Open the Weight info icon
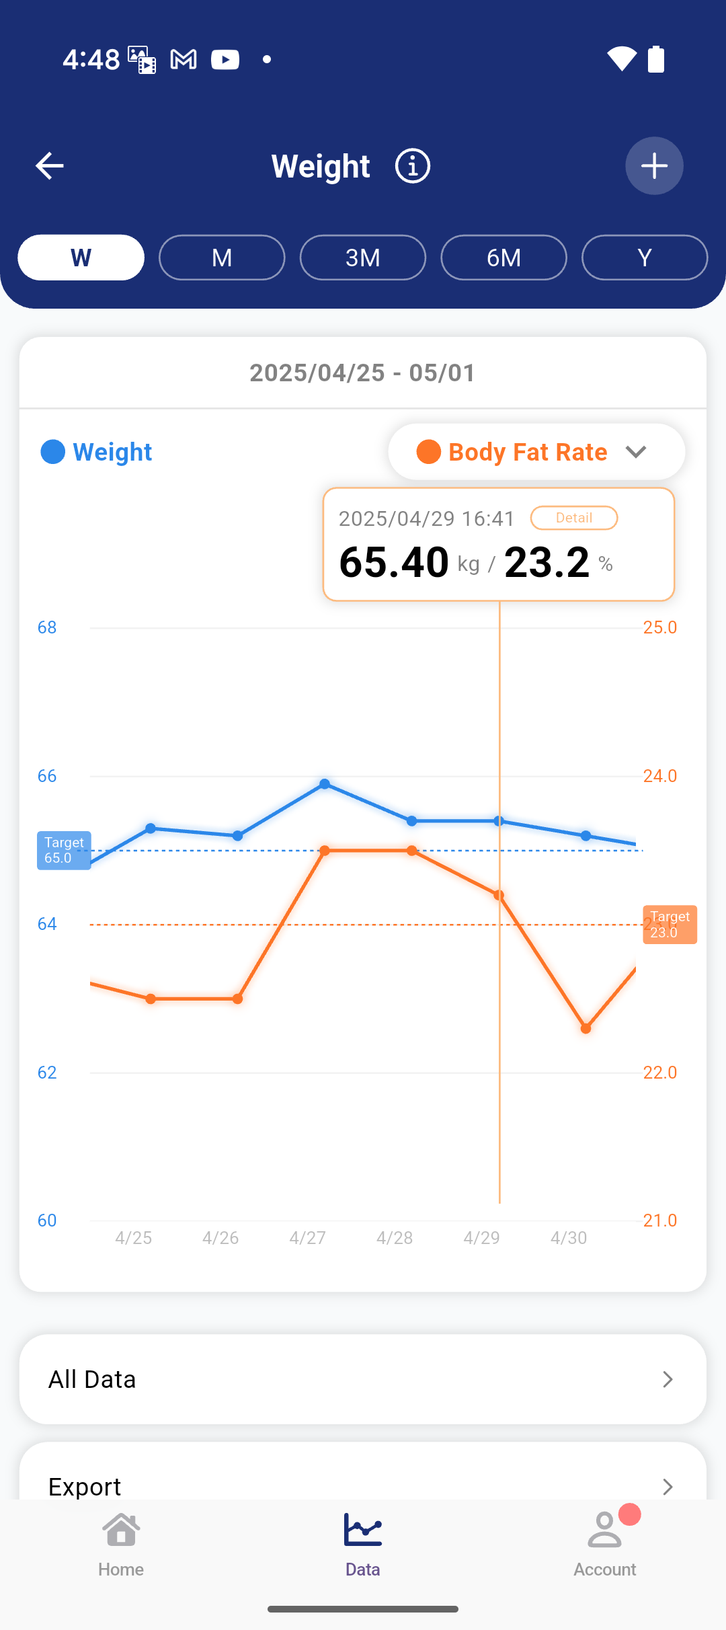The image size is (726, 1630). tap(412, 166)
